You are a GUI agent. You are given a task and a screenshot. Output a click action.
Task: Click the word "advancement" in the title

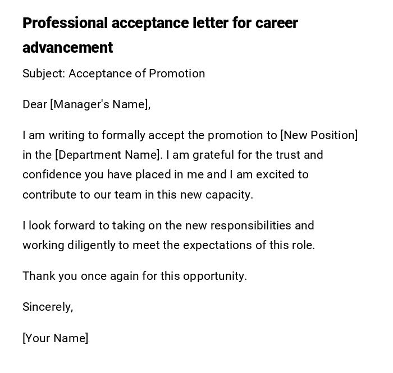[x=67, y=48]
